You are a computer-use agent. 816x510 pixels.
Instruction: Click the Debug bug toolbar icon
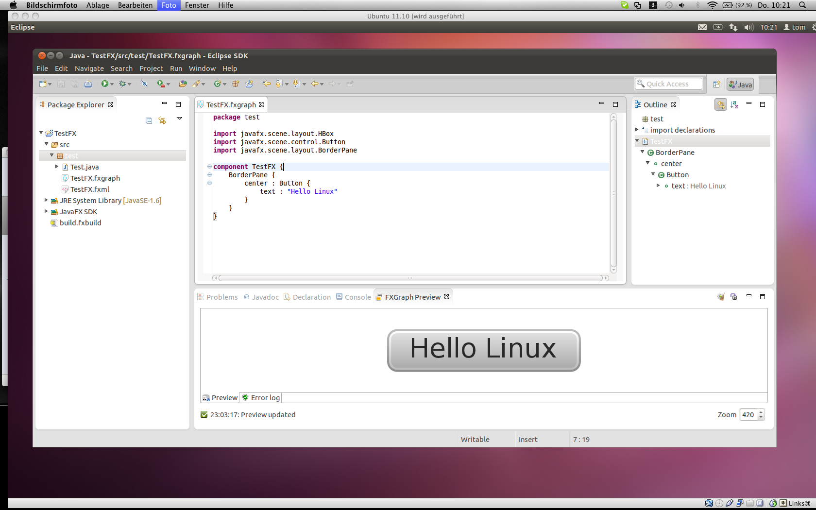[x=122, y=84]
